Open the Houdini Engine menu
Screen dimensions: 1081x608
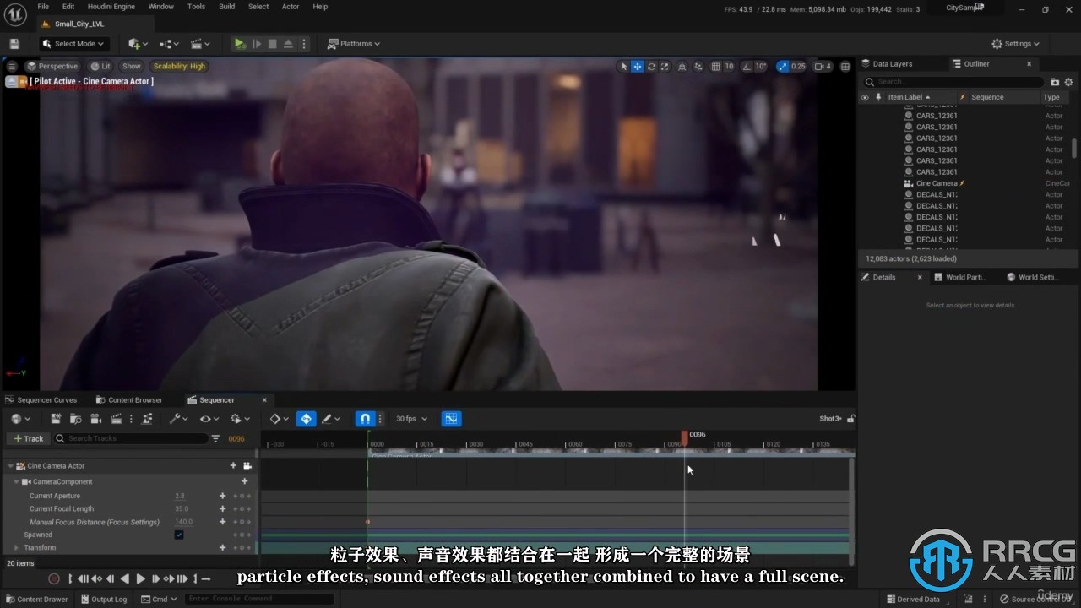(x=111, y=7)
